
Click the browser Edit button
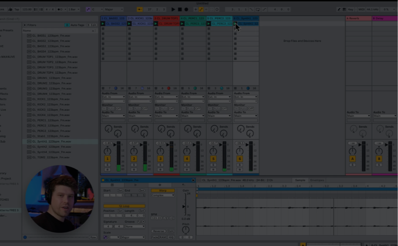click(x=92, y=25)
